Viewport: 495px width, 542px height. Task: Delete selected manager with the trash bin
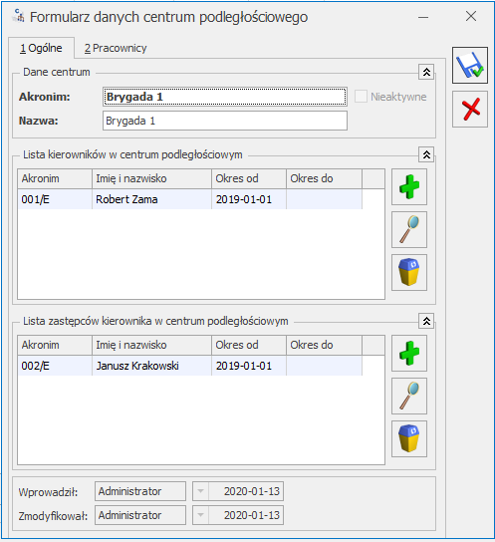click(x=409, y=272)
